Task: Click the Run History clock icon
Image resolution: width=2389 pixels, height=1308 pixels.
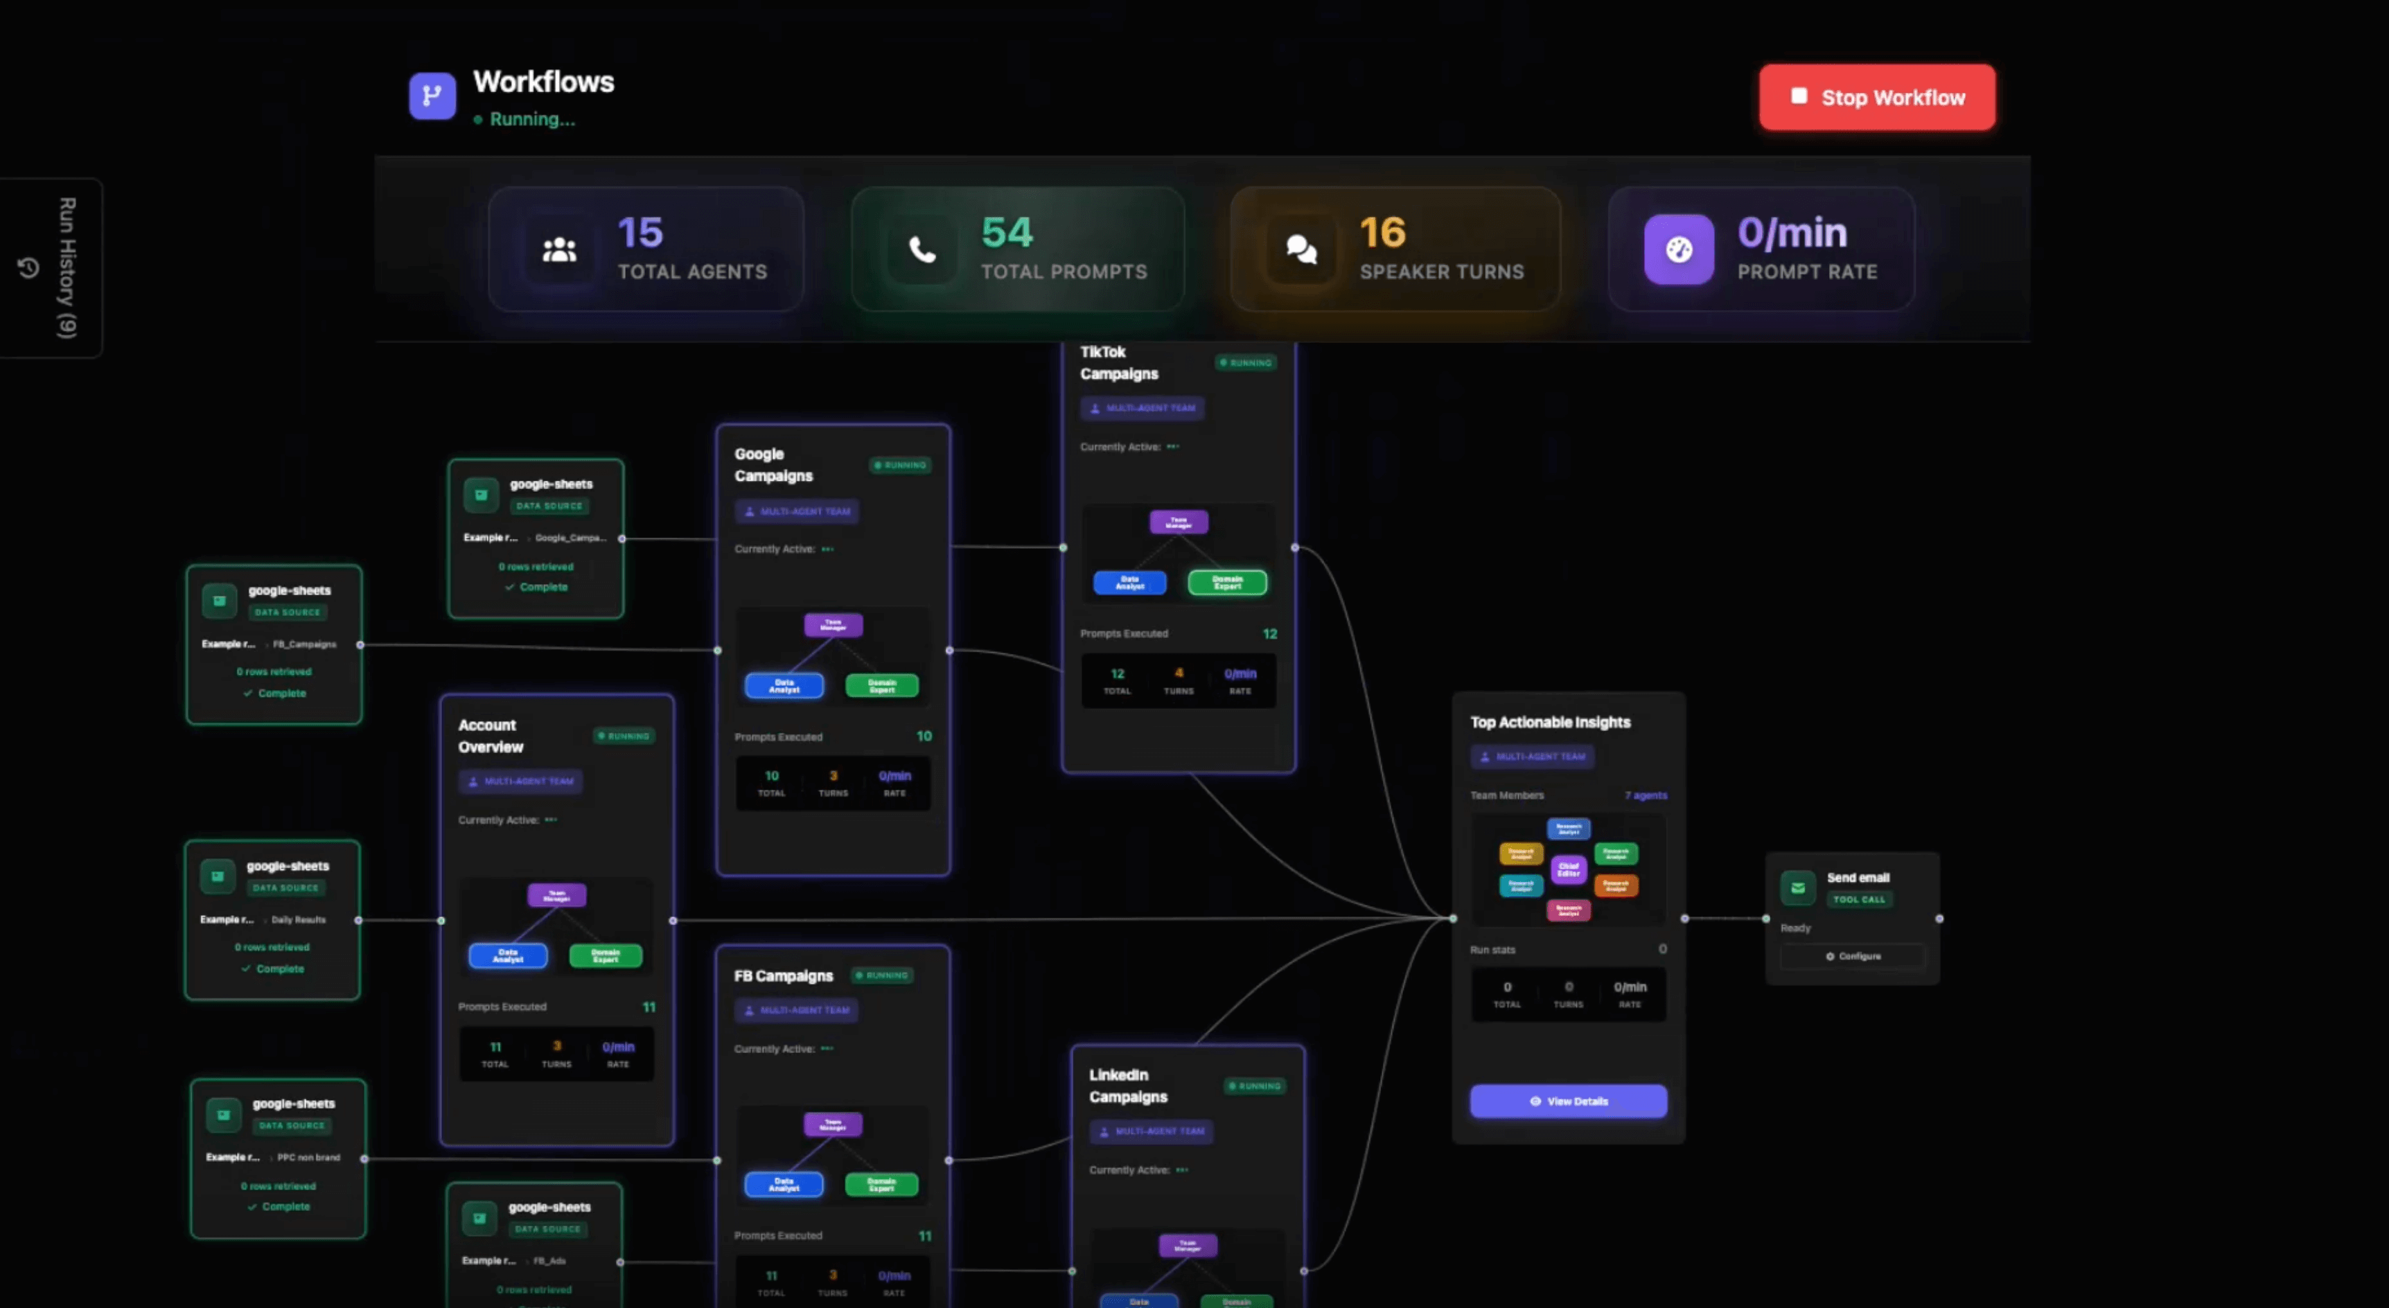Action: click(28, 268)
